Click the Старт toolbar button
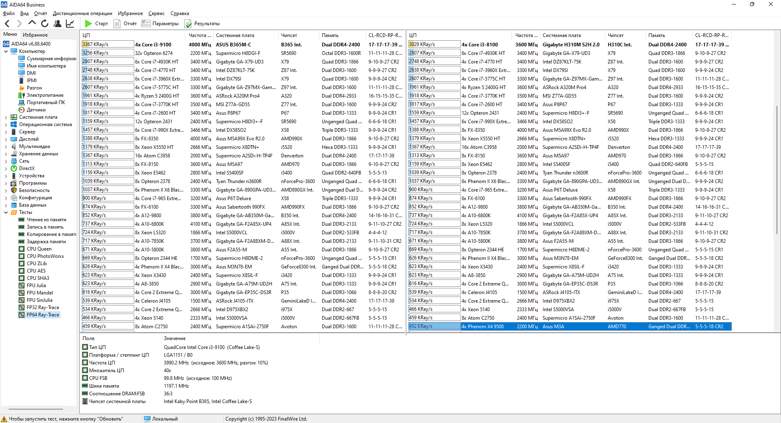The width and height of the screenshot is (781, 423). (96, 24)
